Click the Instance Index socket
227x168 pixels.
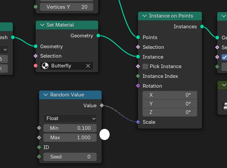coord(138,76)
